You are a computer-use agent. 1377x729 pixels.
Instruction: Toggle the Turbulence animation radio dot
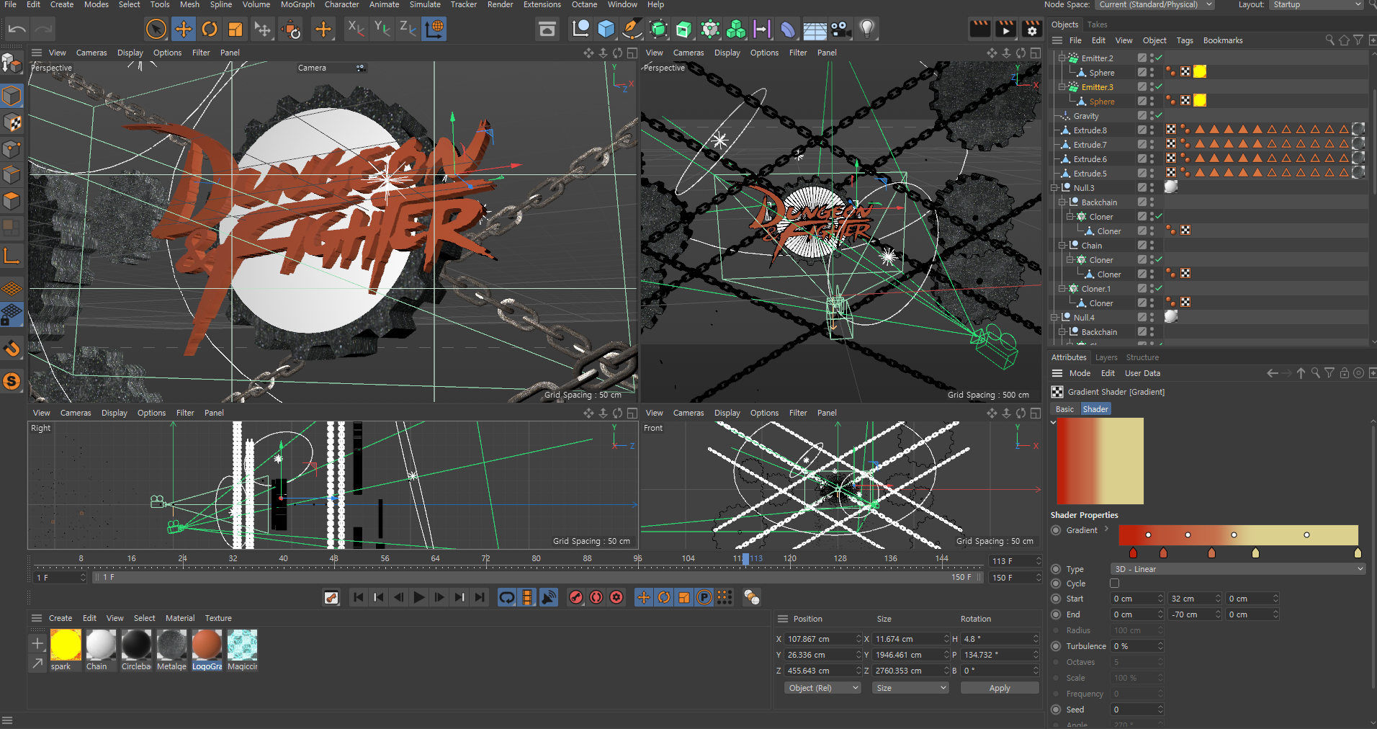click(1056, 646)
